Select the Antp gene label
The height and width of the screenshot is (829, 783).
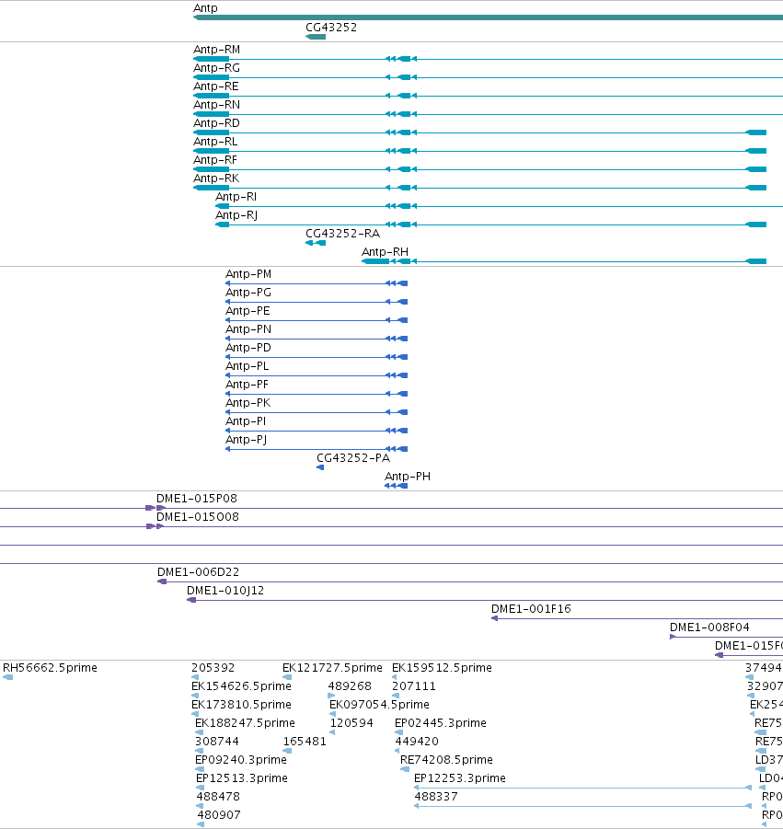point(205,8)
